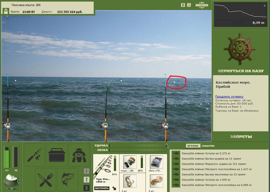The image size is (270, 192).
Task: Select rod slot number 2
Action: (86, 179)
